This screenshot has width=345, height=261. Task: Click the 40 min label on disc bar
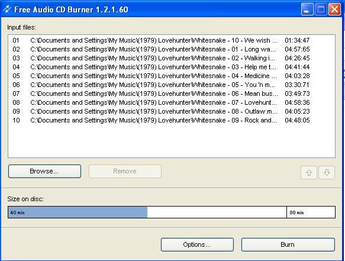(17, 212)
